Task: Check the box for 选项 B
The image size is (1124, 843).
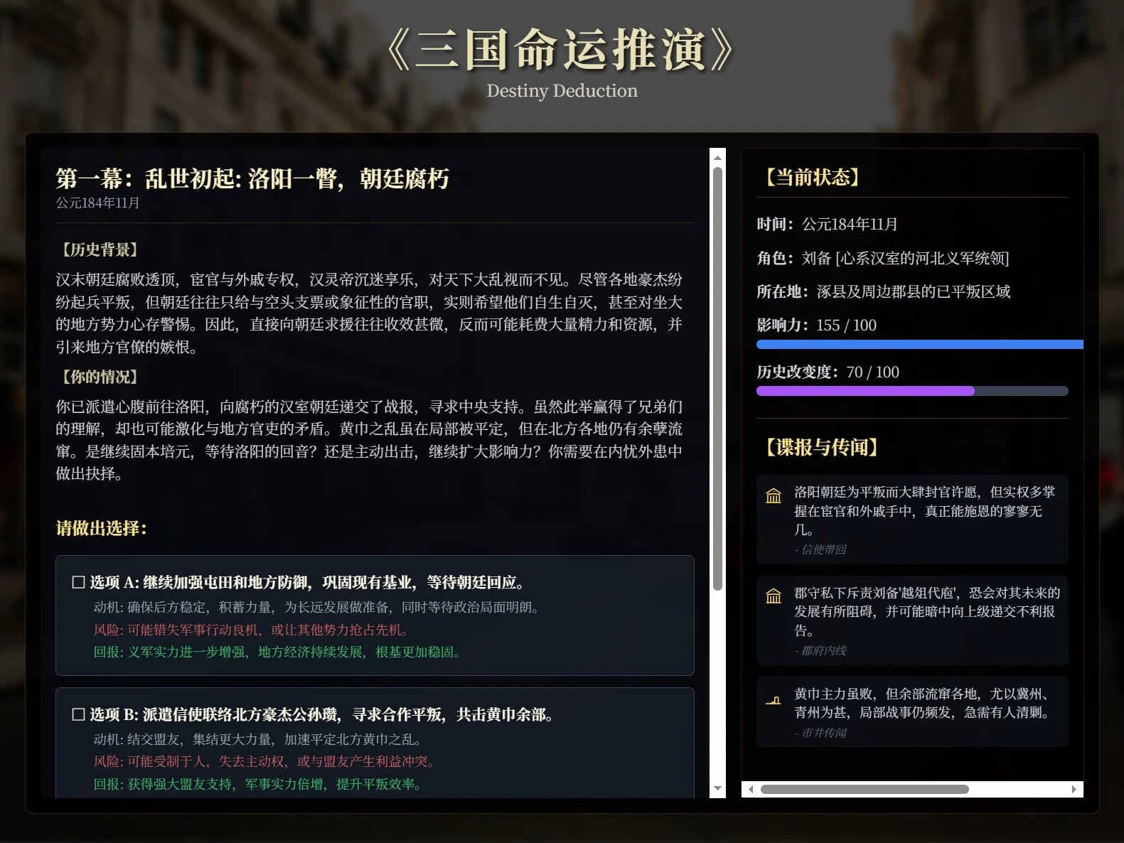Action: (79, 714)
